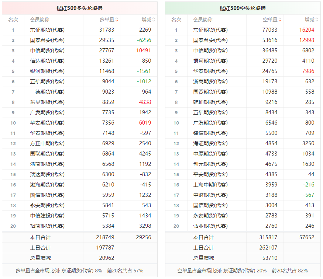Screen dimensions: 323x279
Task: Click red change value 4838
Action: pyautogui.click(x=145, y=102)
